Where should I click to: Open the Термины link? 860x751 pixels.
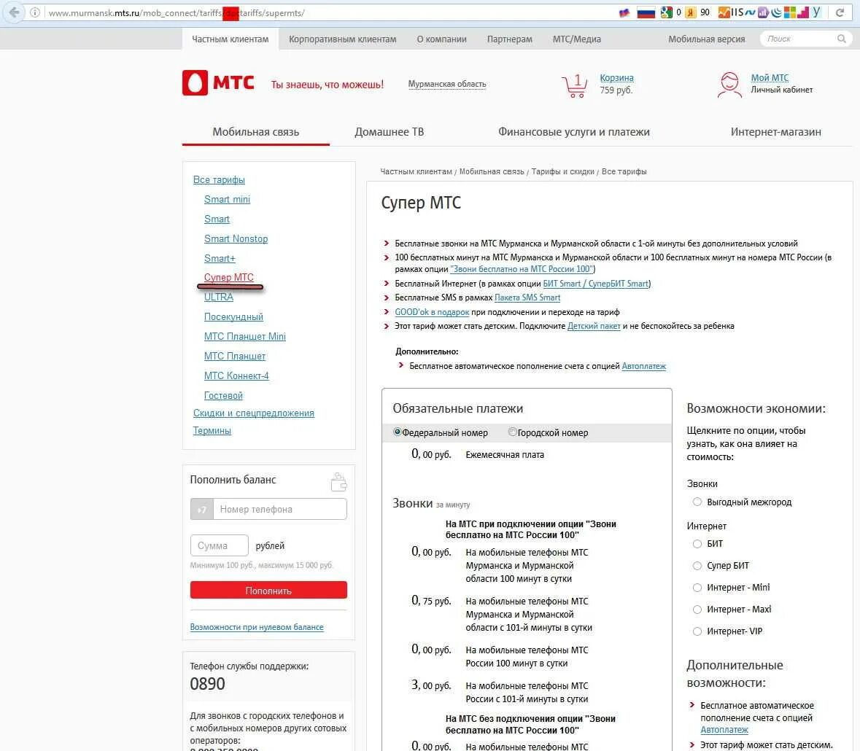[x=212, y=431]
